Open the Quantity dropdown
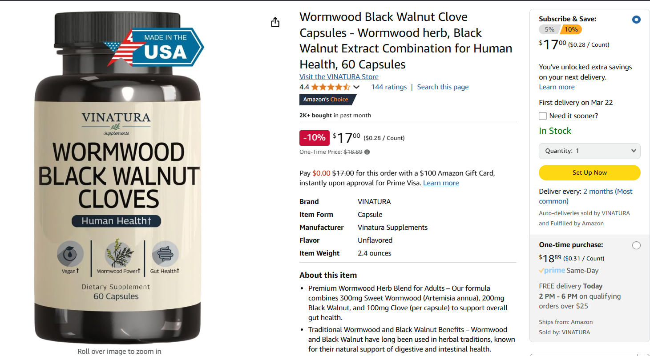 [589, 151]
